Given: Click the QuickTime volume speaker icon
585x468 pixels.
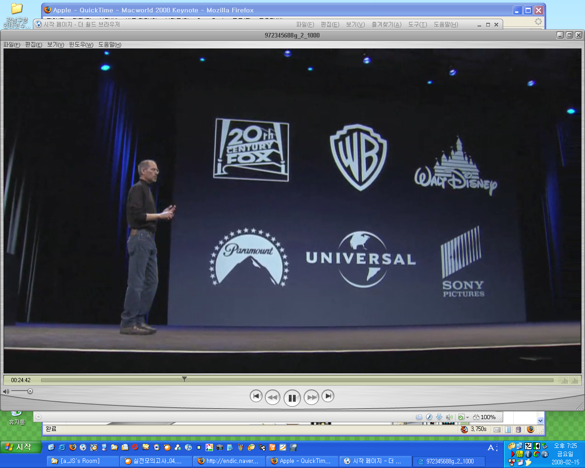Looking at the screenshot, I should [6, 392].
